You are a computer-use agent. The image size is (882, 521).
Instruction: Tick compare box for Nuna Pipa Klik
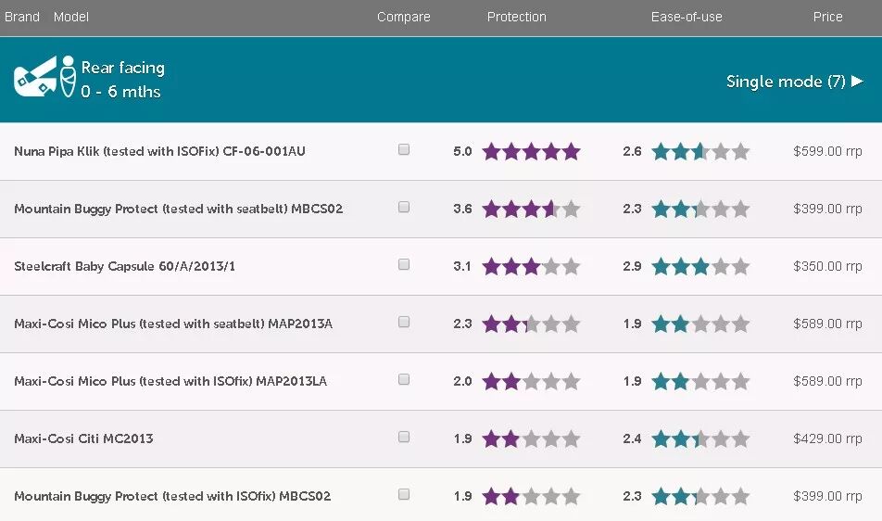[403, 149]
